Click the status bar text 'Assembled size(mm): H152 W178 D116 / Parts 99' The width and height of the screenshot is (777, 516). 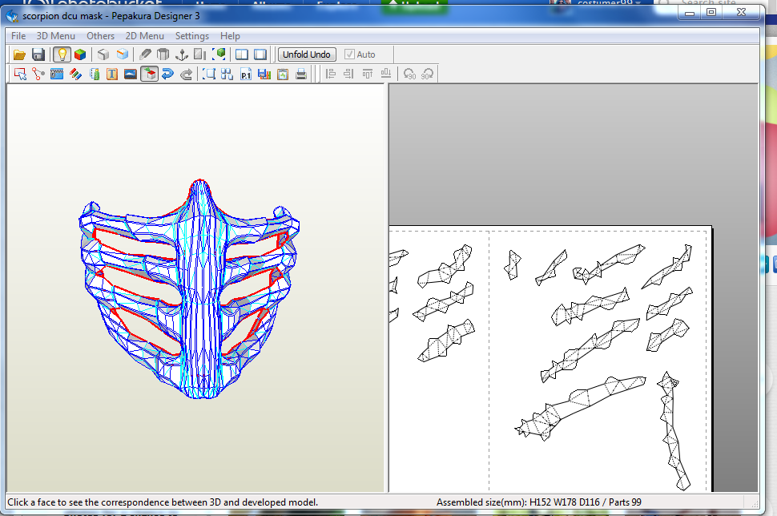point(538,502)
